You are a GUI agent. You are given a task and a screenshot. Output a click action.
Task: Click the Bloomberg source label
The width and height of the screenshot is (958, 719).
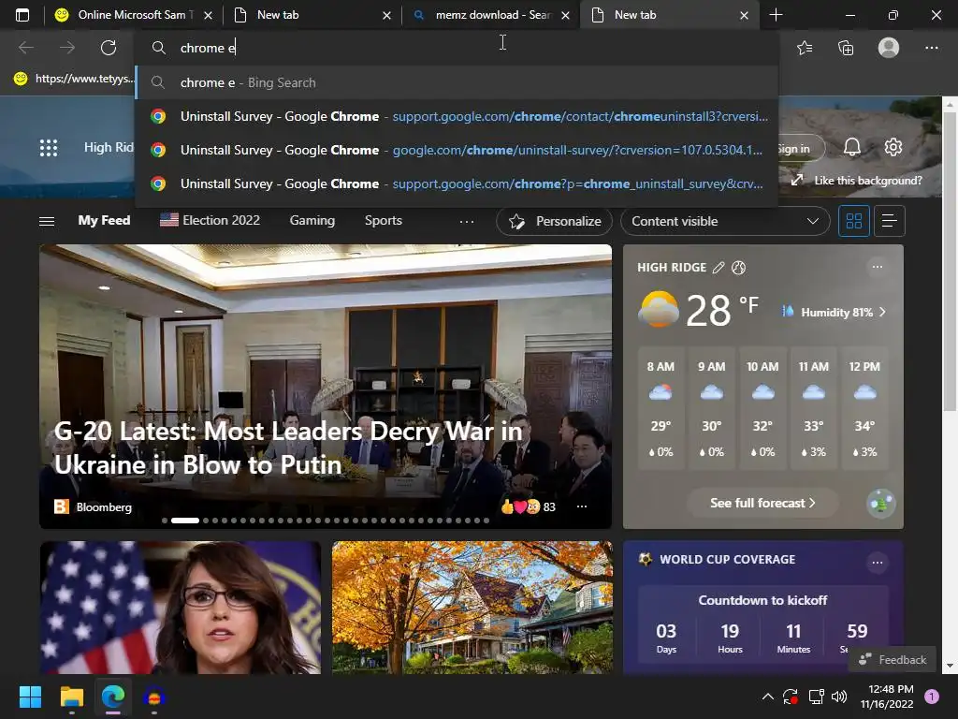pyautogui.click(x=104, y=506)
